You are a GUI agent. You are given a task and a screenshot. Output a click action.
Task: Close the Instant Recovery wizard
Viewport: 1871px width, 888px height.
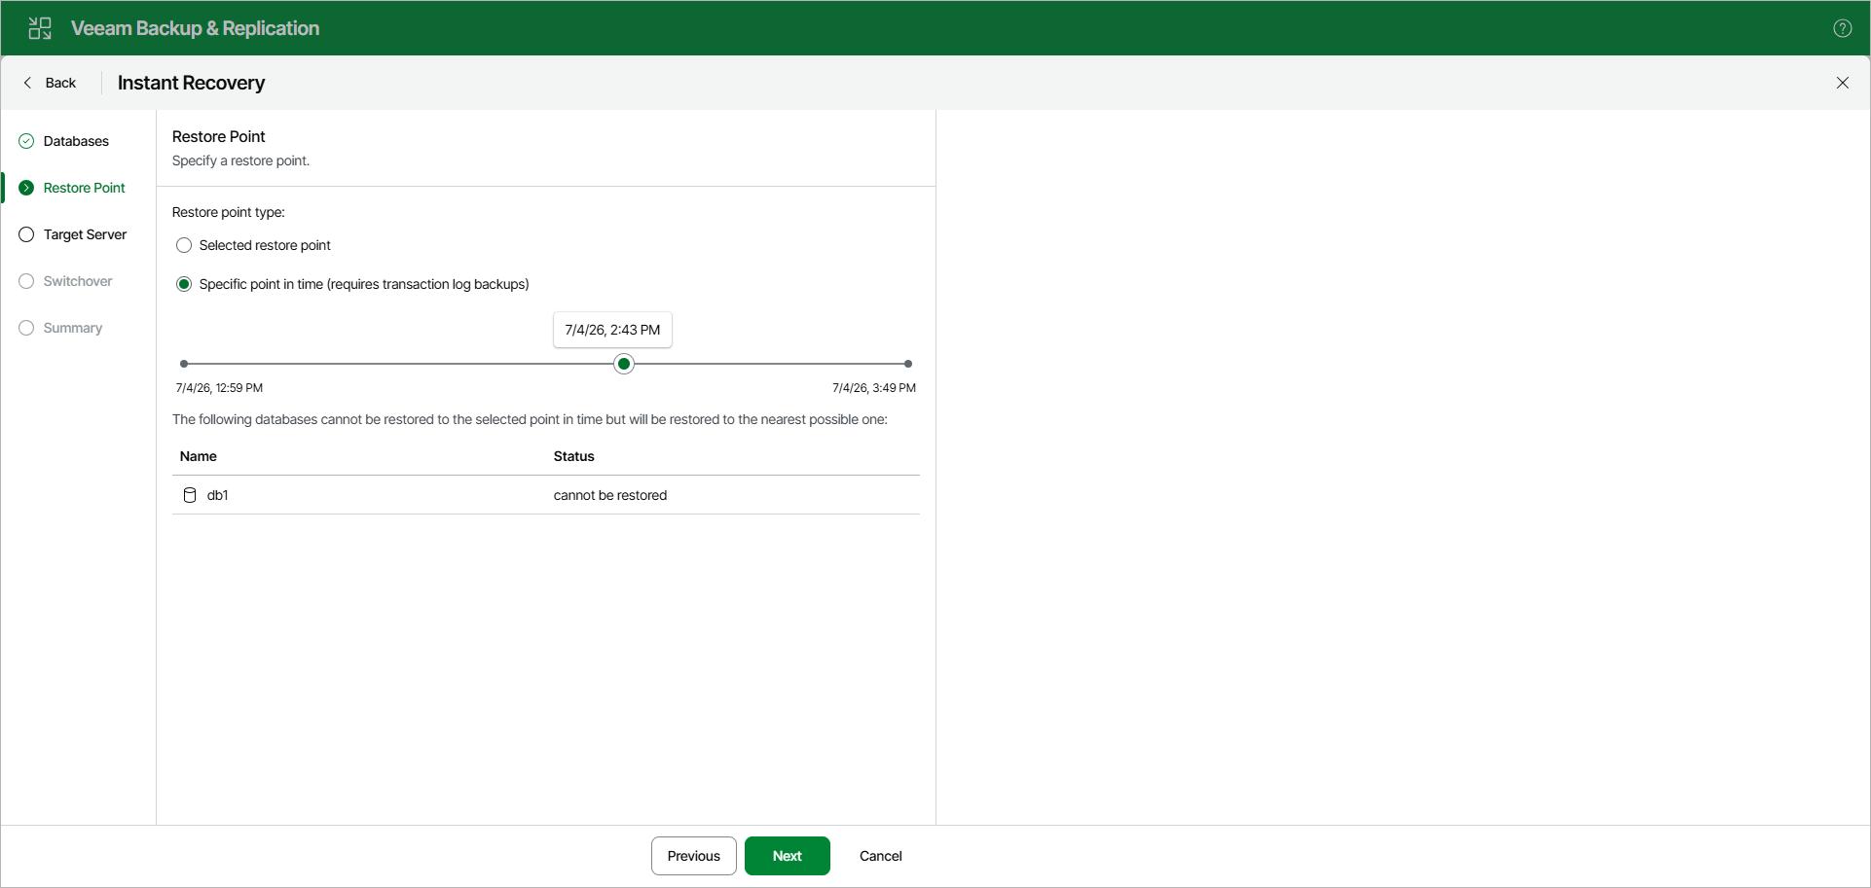click(1842, 83)
